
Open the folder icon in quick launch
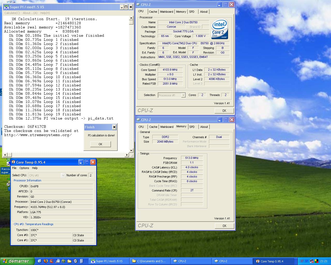[70, 261]
